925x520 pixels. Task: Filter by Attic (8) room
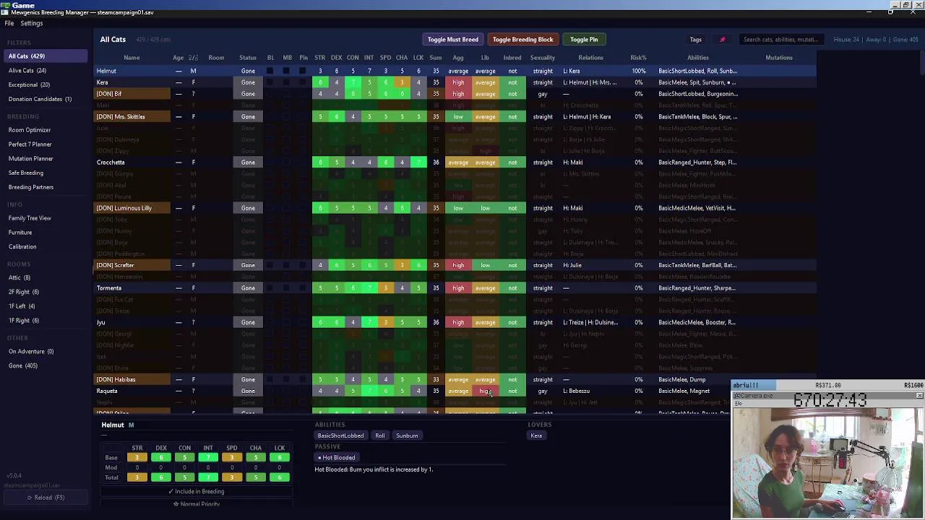(x=46, y=277)
